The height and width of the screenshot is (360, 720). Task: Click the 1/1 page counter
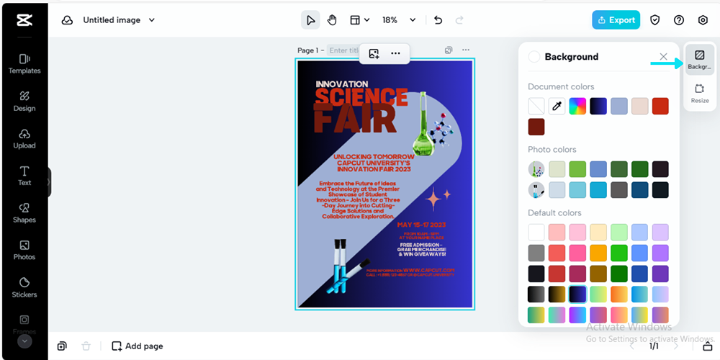click(x=654, y=346)
